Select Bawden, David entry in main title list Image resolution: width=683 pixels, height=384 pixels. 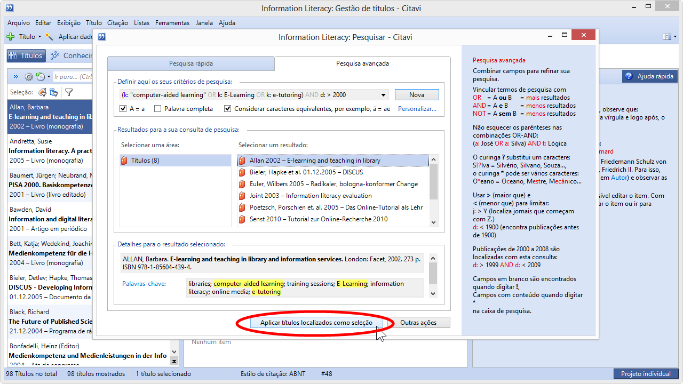tap(49, 220)
